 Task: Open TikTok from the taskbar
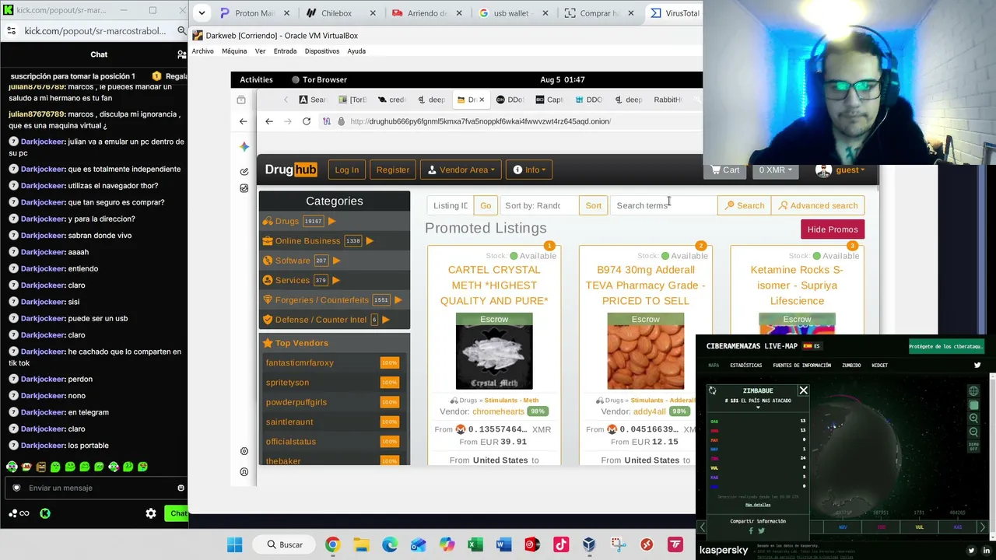pyautogui.click(x=561, y=544)
